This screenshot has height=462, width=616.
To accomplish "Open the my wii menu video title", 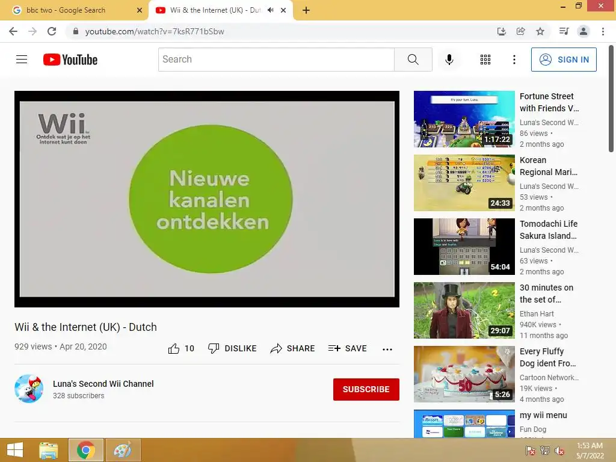I will tap(543, 415).
